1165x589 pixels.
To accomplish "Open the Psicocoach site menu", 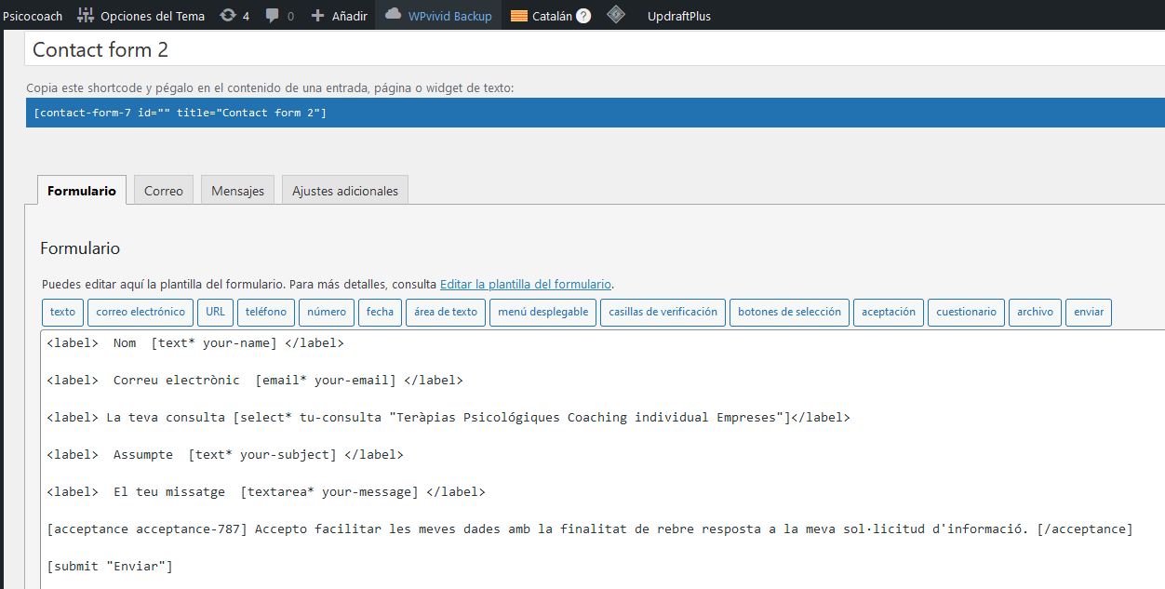I will tap(33, 16).
